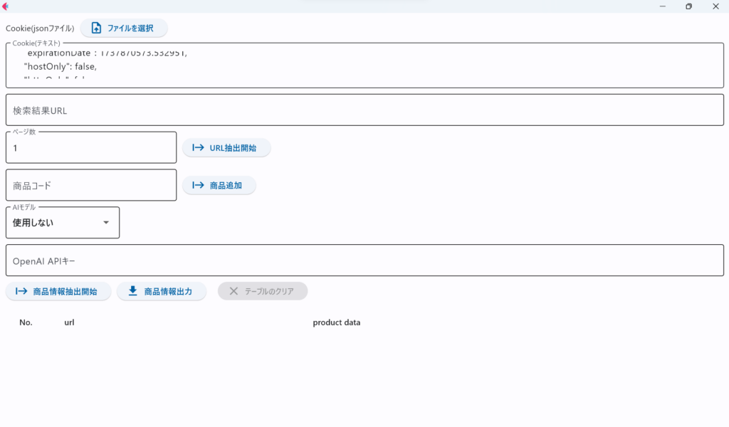Click the download icon on 商品情報出力
Viewport: 729px width, 427px height.
point(132,291)
